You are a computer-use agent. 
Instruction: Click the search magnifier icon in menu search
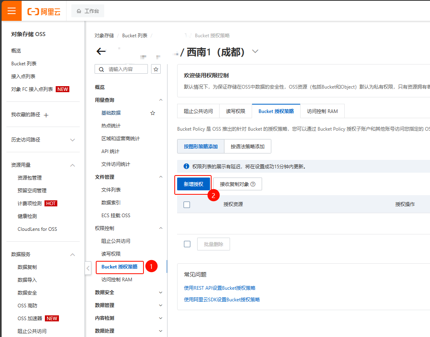click(x=101, y=69)
